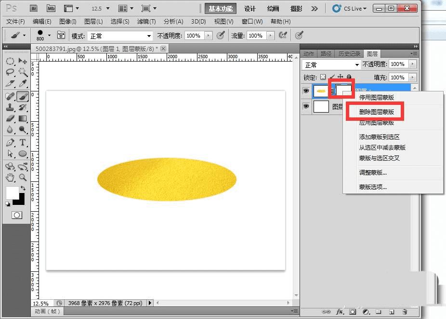This screenshot has width=446, height=319.
Task: Toggle lock transparent pixels in layers panel
Action: point(323,77)
